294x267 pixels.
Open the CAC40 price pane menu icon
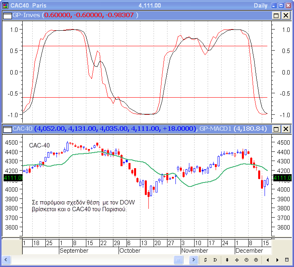[8, 129]
